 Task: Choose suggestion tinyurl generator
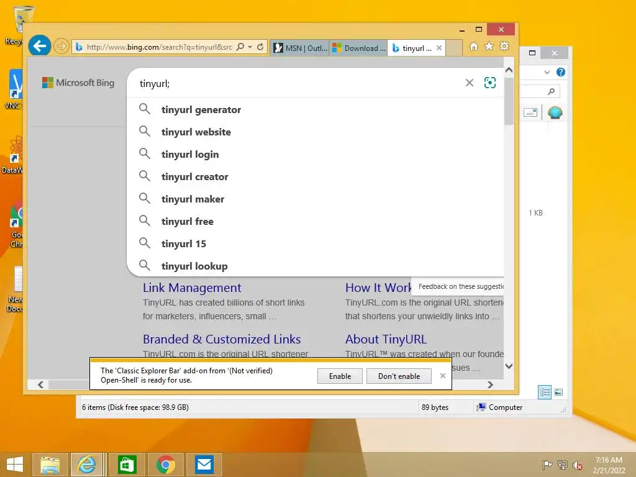pos(315,109)
